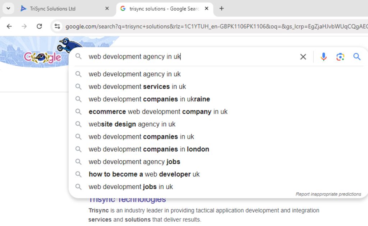This screenshot has width=368, height=226.
Task: Go back to the previous page
Action: (x=9, y=26)
